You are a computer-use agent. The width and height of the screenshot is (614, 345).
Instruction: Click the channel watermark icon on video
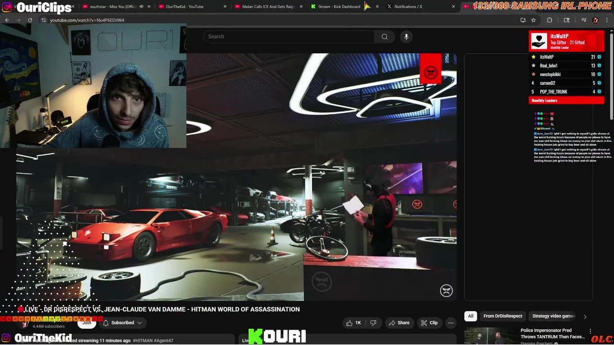[446, 290]
